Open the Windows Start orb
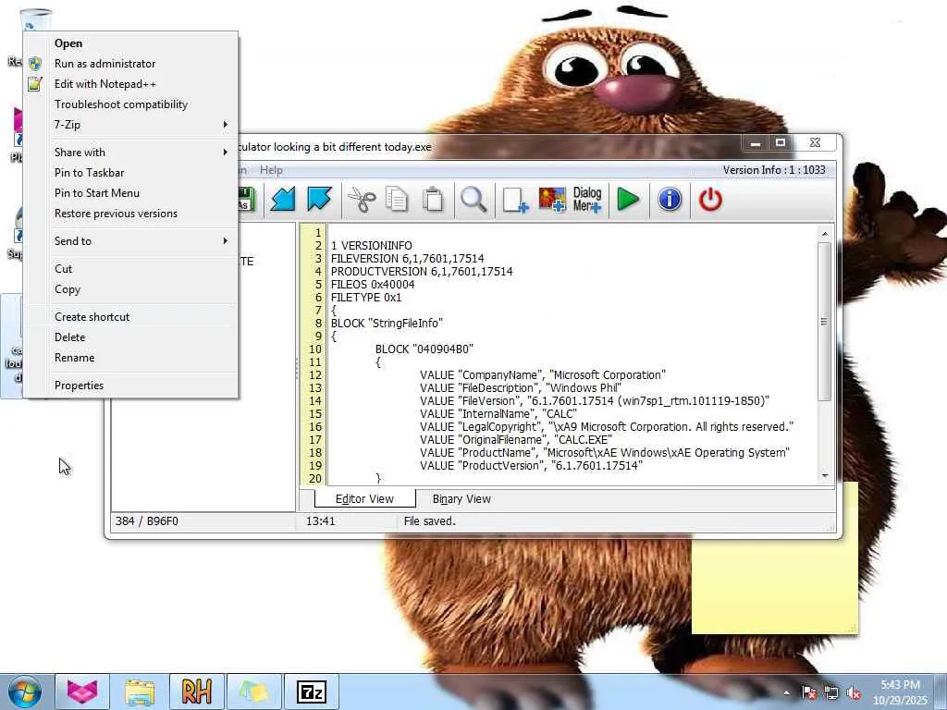The height and width of the screenshot is (710, 947). [x=25, y=692]
